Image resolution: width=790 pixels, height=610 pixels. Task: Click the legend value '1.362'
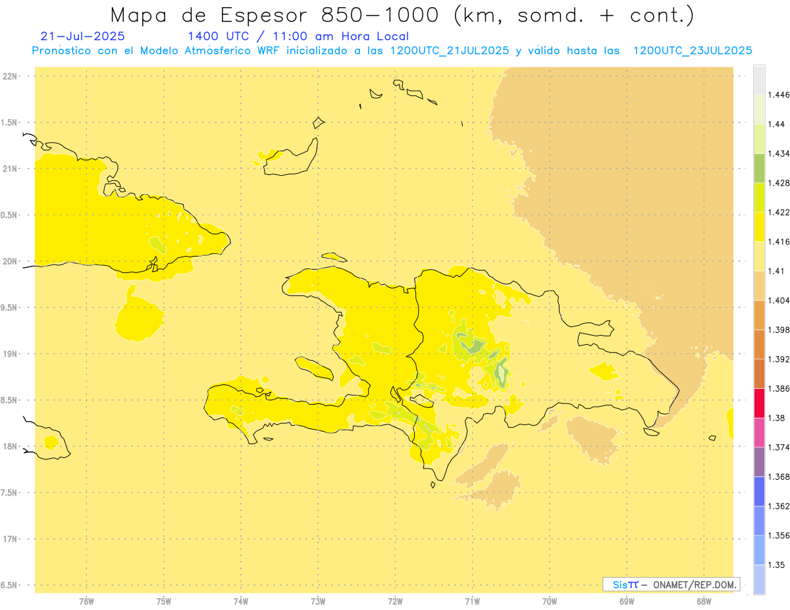tap(779, 506)
